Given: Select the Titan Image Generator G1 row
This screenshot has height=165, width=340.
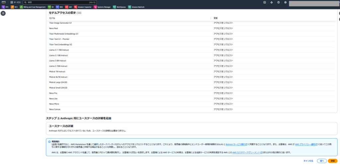Looking at the screenshot, I should pyautogui.click(x=192, y=23).
